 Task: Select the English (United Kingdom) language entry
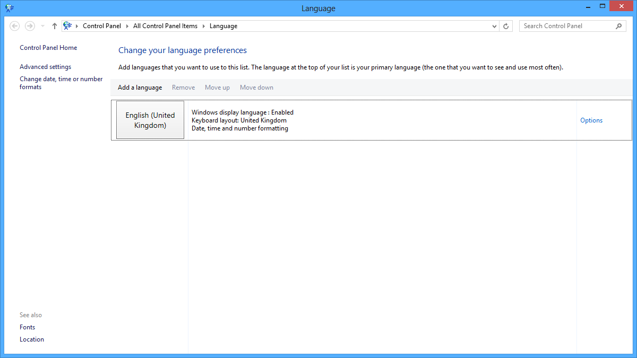(x=150, y=120)
